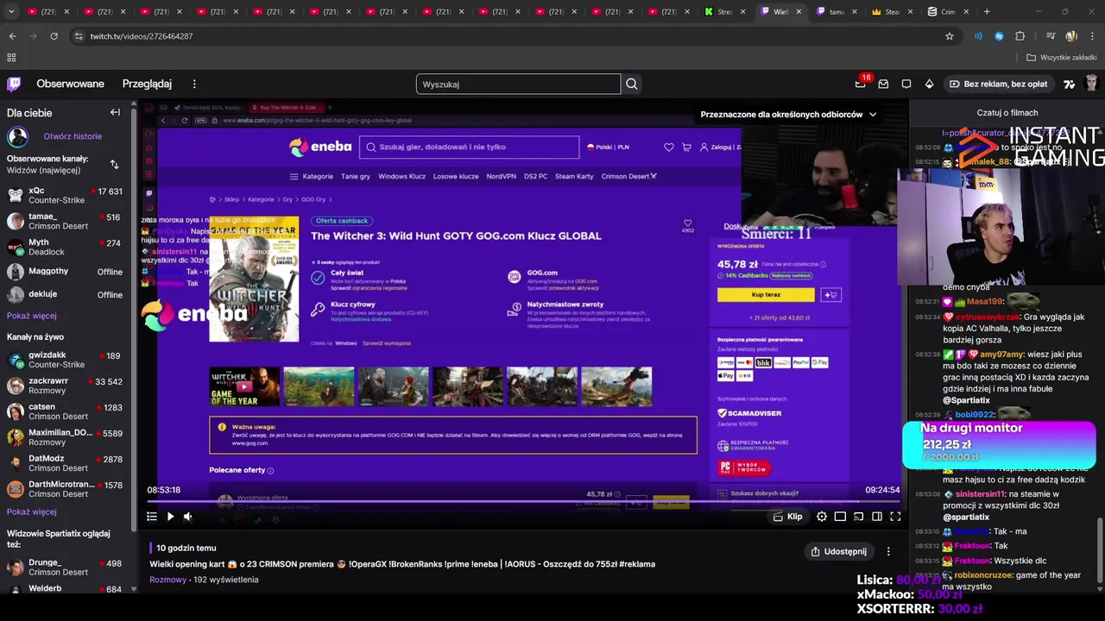The height and width of the screenshot is (621, 1105).
Task: View site information icon in address bar
Action: 79,36
